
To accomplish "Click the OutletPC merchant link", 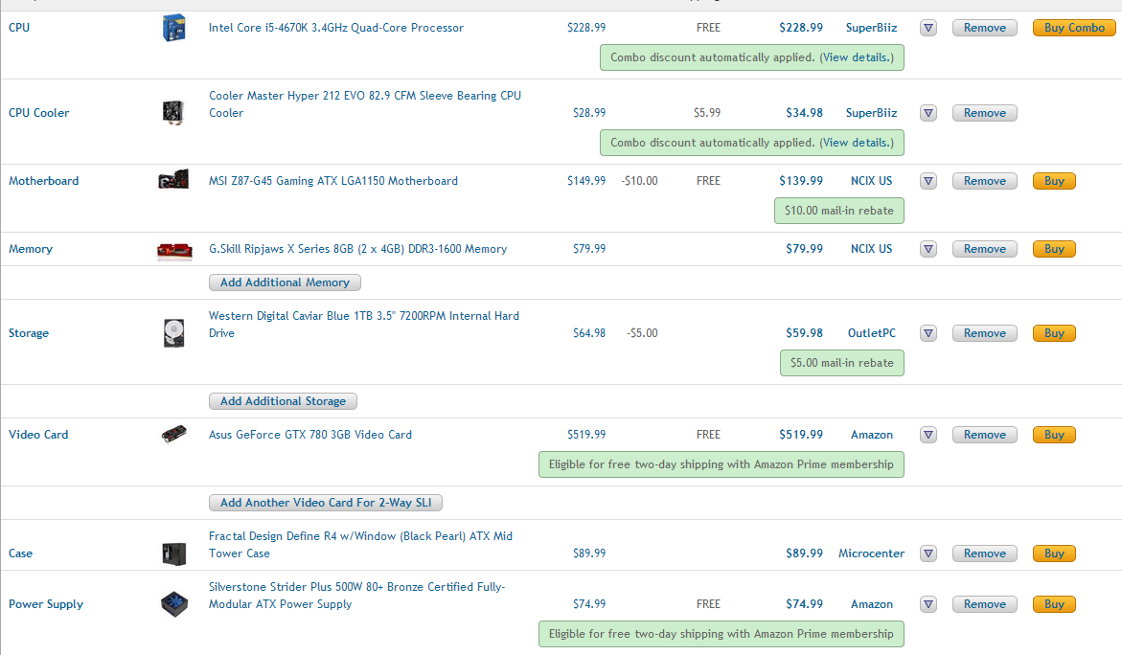I will coord(872,333).
